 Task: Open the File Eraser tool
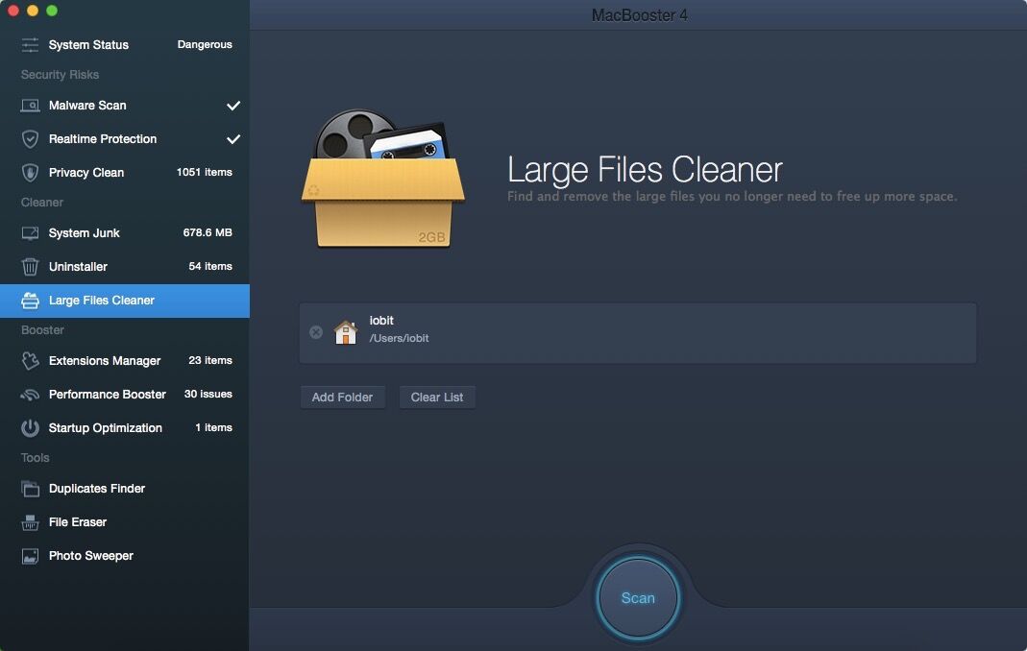pos(125,522)
